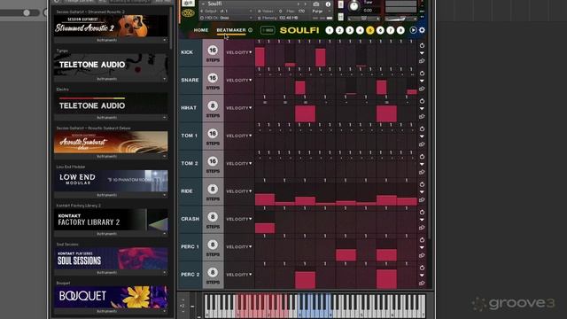Viewport: 567px width, 319px height.
Task: Click the slider handle at top left
Action: click(x=27, y=12)
